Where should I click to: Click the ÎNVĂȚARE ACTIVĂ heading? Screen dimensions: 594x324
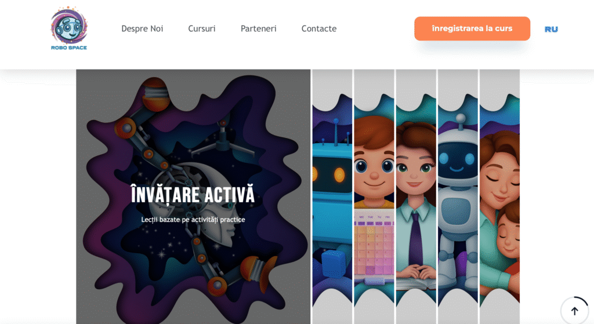click(x=193, y=195)
